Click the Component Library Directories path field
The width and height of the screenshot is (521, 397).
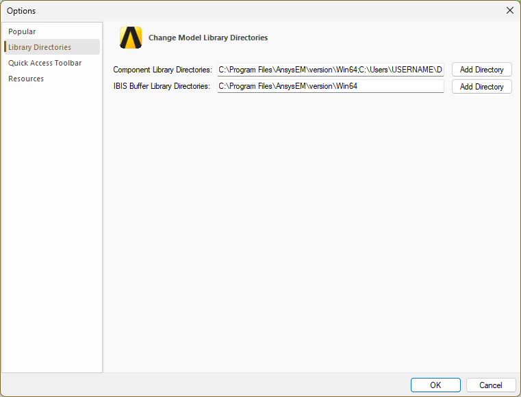pos(330,70)
